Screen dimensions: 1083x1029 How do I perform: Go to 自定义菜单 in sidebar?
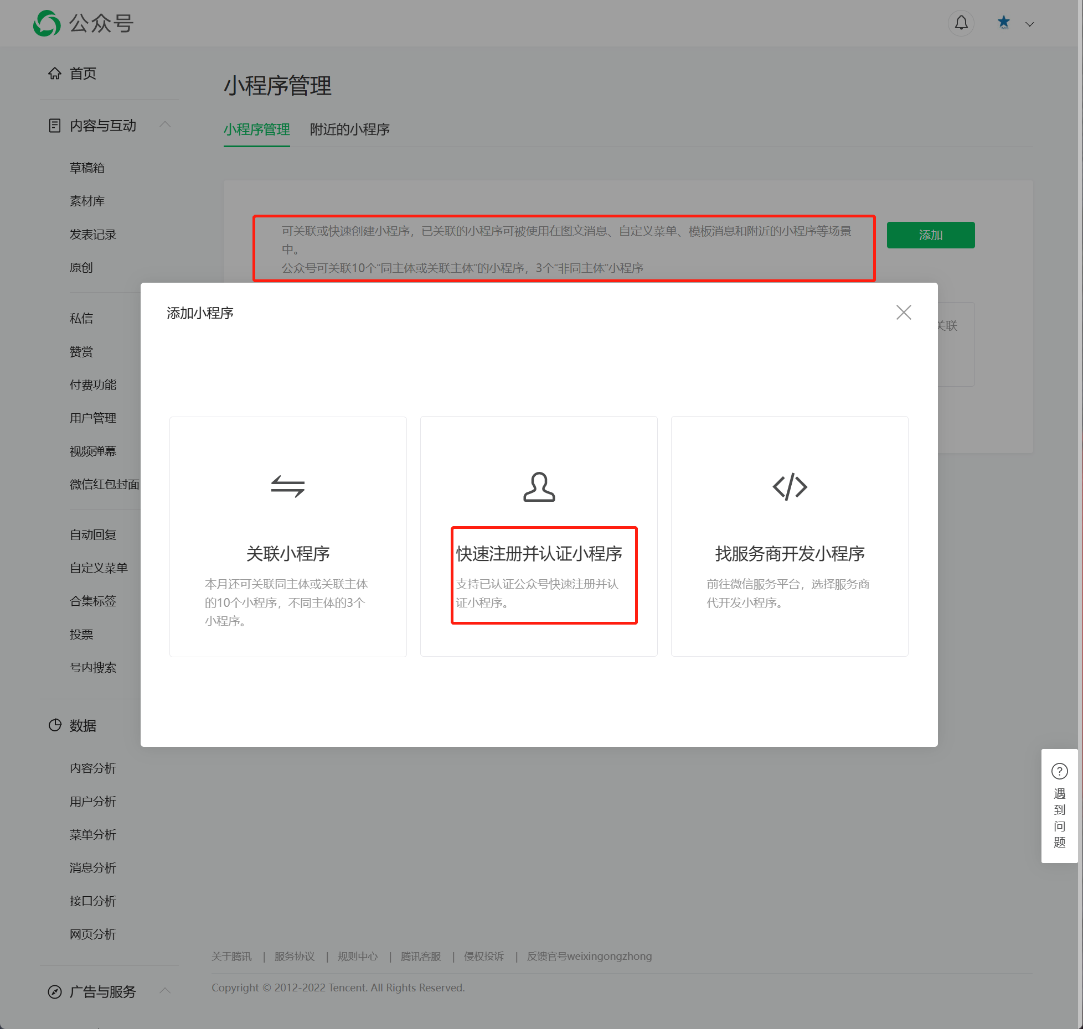tap(99, 568)
